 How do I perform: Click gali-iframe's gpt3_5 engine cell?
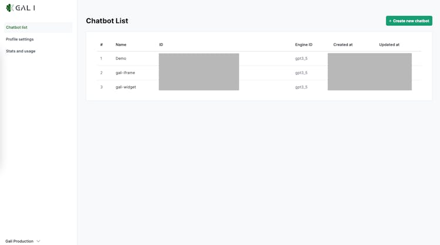(x=301, y=73)
